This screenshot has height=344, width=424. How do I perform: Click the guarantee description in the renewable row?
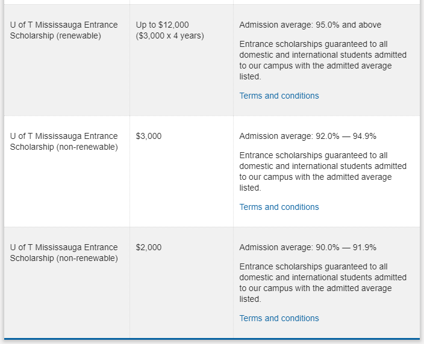point(323,60)
